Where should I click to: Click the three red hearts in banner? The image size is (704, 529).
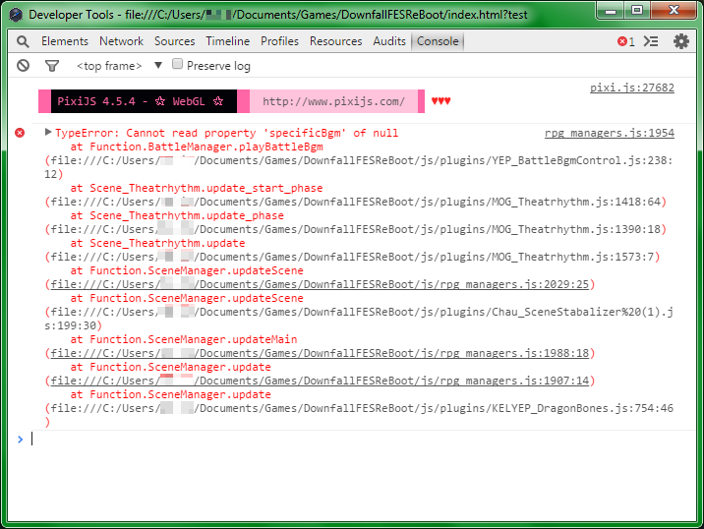coord(440,101)
